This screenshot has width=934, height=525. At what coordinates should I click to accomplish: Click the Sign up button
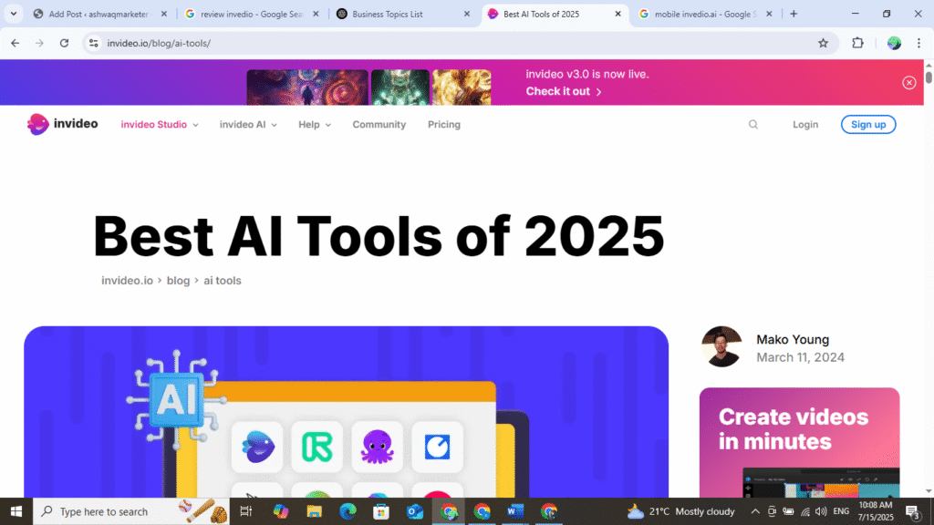867,125
